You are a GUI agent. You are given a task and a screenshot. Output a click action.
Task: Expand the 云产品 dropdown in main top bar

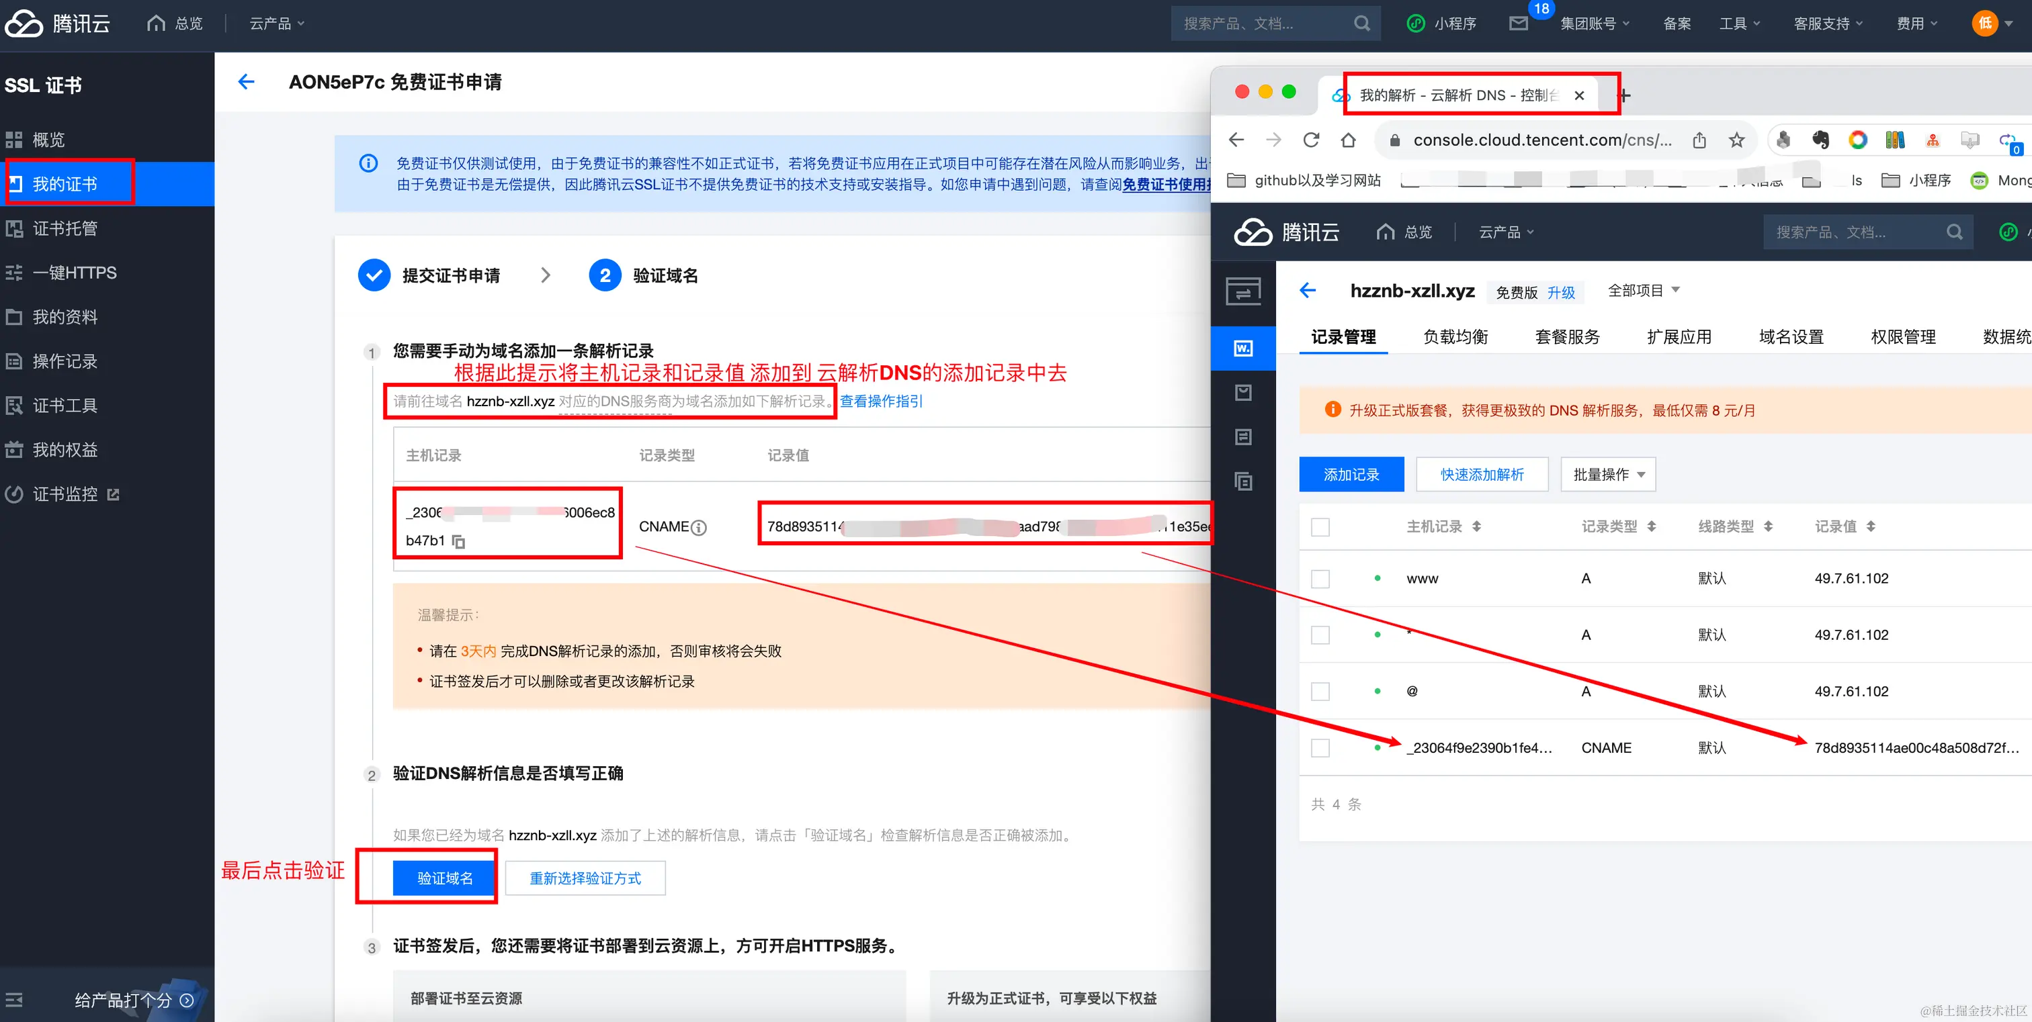click(277, 24)
